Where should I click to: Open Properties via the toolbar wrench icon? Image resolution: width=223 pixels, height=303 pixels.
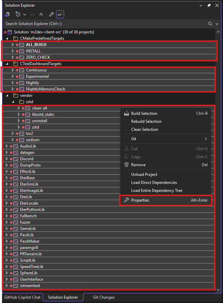click(51, 14)
